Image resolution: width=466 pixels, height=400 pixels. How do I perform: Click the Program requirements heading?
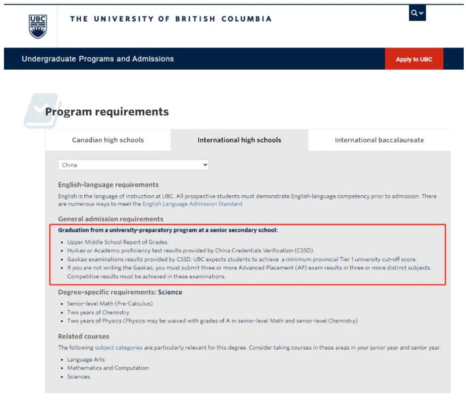click(107, 111)
